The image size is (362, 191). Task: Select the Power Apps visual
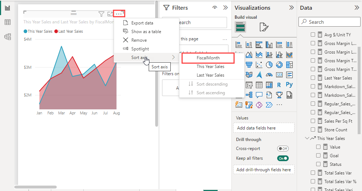[259, 105]
